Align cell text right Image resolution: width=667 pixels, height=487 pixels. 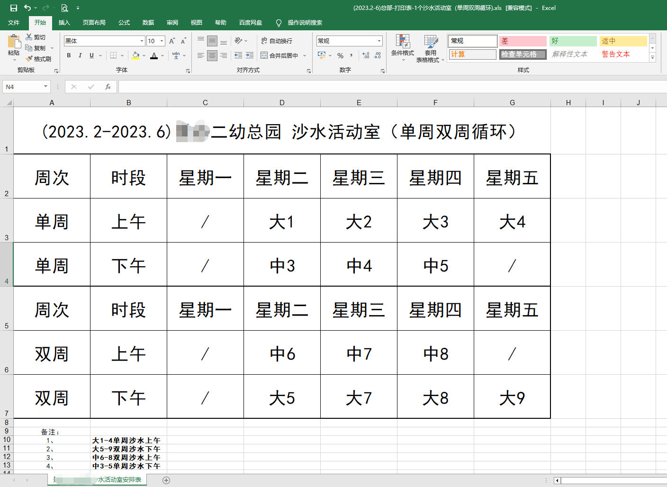224,55
